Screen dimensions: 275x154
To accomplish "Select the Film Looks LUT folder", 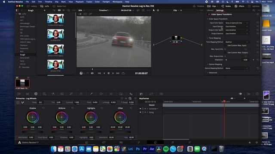I will [x=24, y=36].
